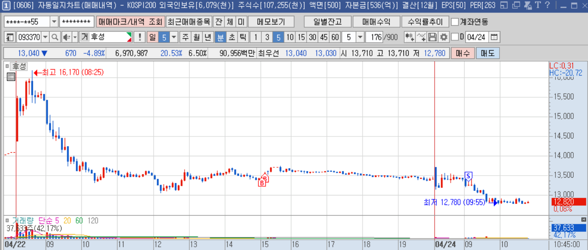Open the 수익률추이 button

425,22
